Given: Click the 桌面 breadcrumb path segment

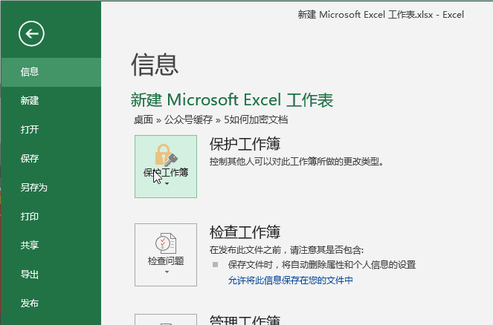Looking at the screenshot, I should (x=144, y=119).
